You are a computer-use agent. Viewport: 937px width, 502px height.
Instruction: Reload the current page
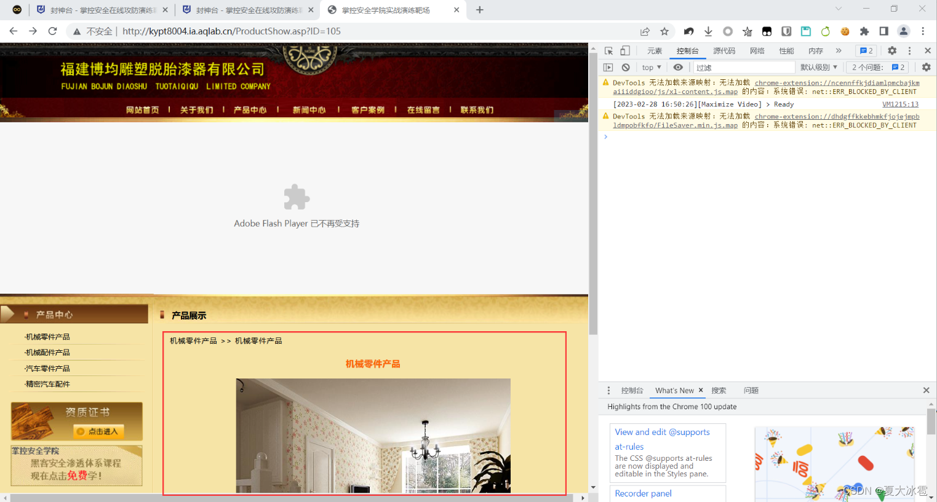[52, 31]
